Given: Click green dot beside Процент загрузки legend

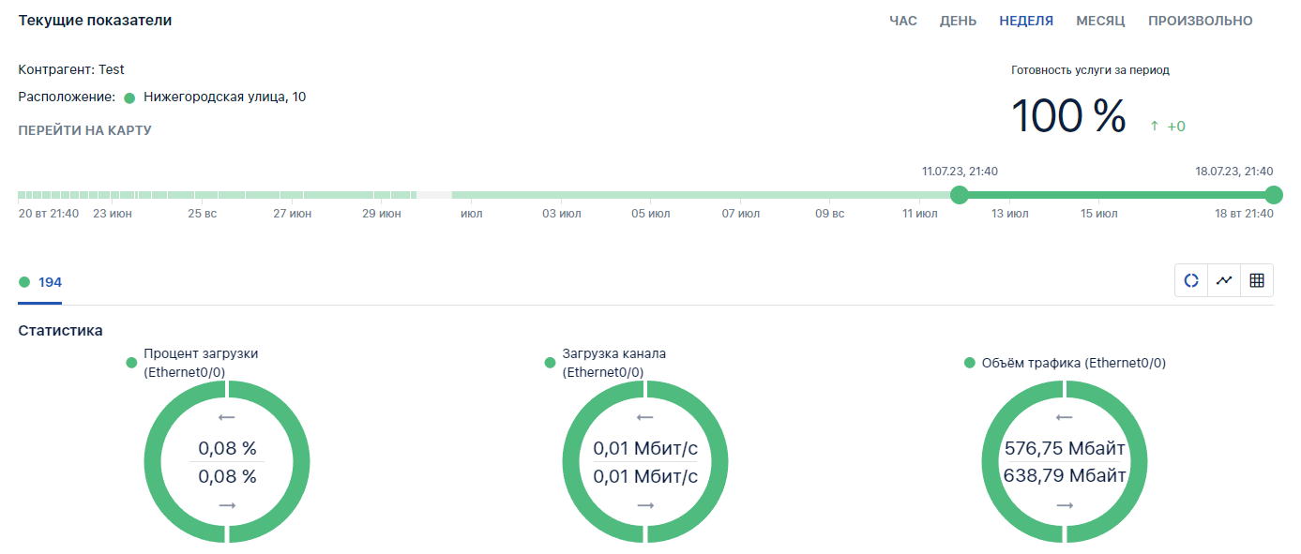Looking at the screenshot, I should [131, 364].
